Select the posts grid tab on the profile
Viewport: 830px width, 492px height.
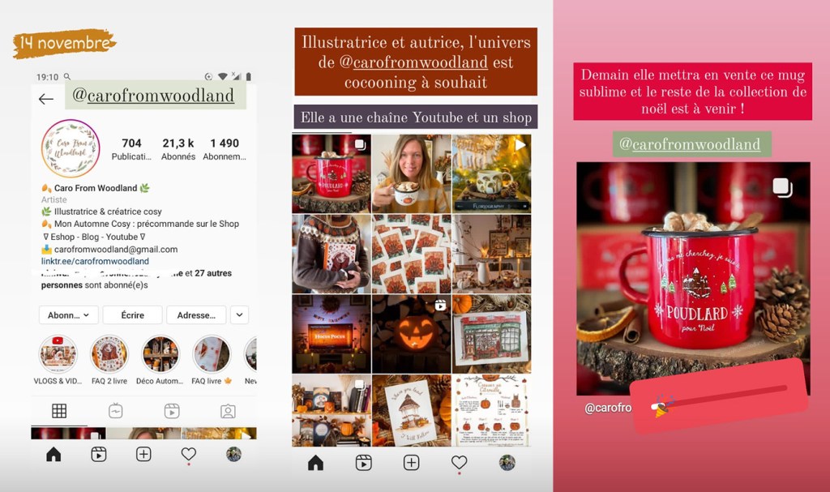[59, 411]
